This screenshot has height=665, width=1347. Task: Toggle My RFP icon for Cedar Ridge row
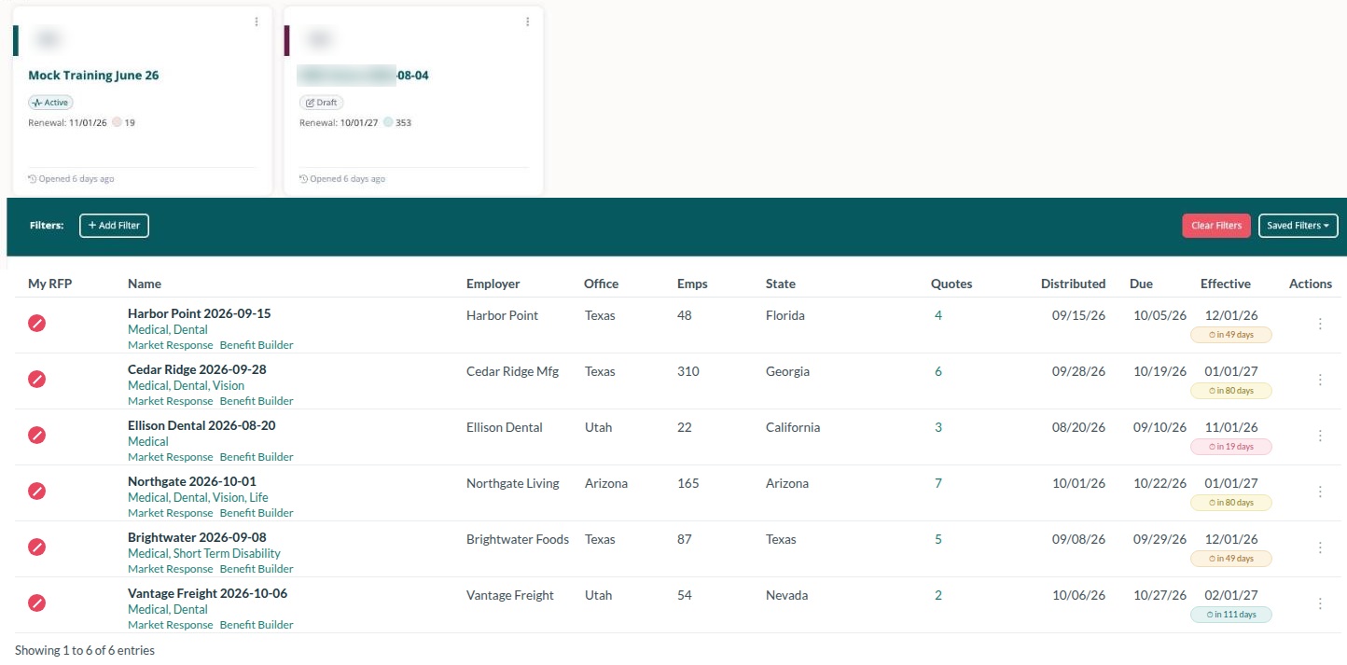click(36, 379)
